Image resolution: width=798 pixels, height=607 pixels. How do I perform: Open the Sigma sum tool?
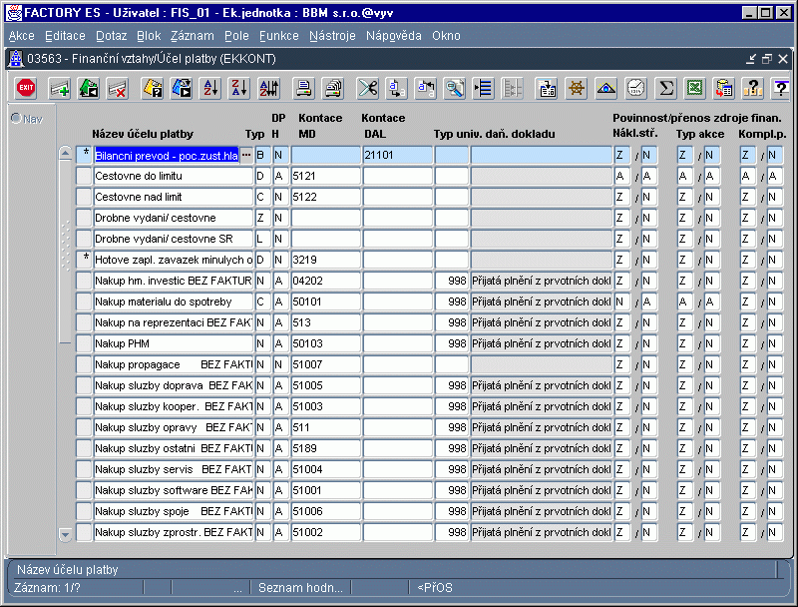tap(666, 88)
